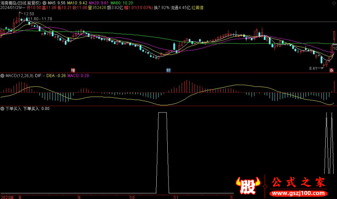Click month 8 on time axis
Viewport: 337px width, 199px height.
(x=20, y=197)
